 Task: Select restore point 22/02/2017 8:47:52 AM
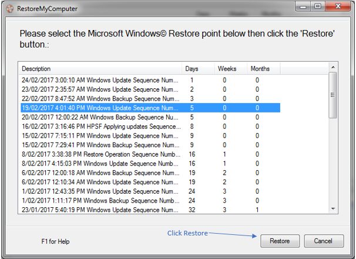pyautogui.click(x=150, y=99)
